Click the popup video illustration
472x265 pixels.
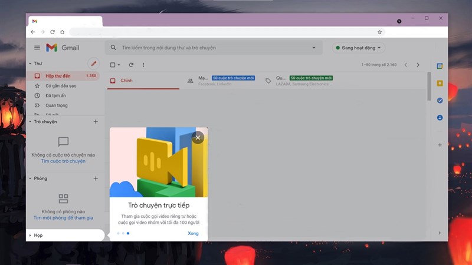click(x=159, y=163)
